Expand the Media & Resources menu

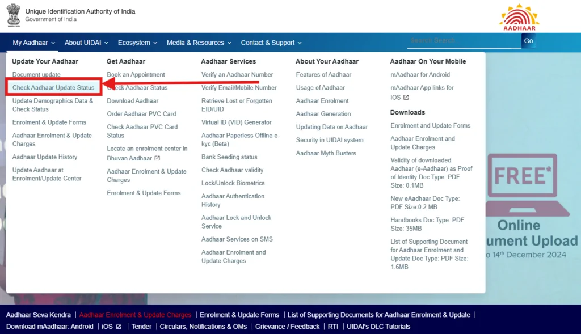tap(199, 43)
